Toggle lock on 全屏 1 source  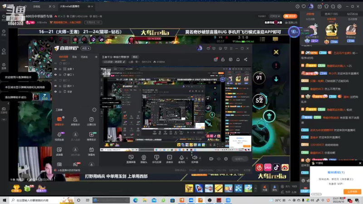60,69
